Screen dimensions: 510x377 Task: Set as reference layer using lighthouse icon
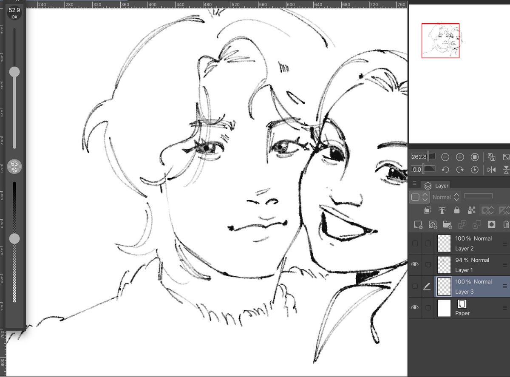pyautogui.click(x=442, y=210)
